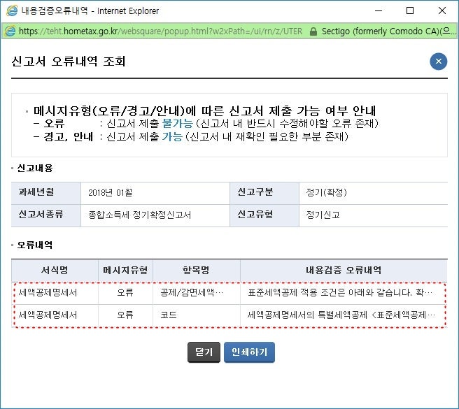This screenshot has width=459, height=409.
Task: Click the 과세년월 label cell
Action: [x=46, y=193]
